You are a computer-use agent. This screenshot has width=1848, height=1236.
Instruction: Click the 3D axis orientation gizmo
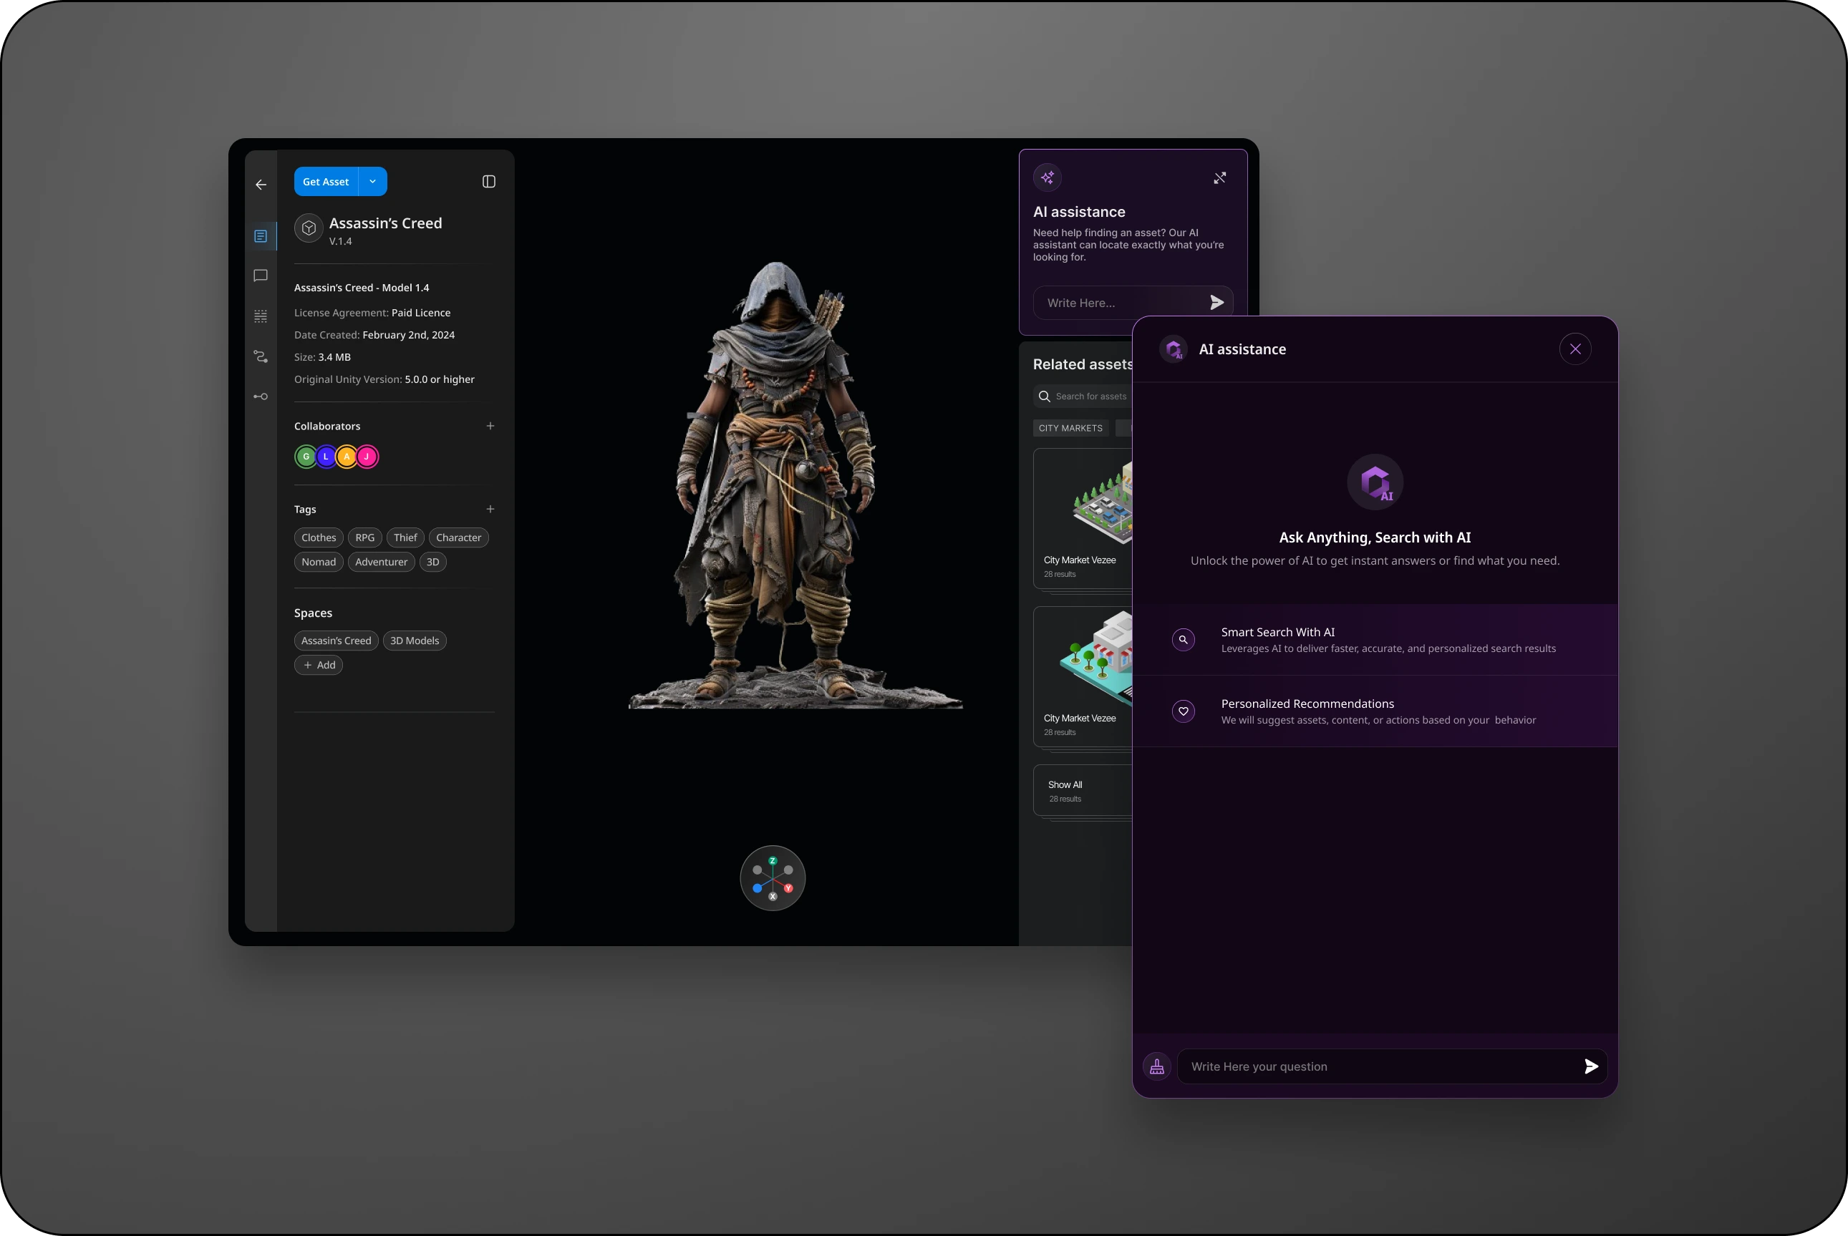click(x=773, y=878)
